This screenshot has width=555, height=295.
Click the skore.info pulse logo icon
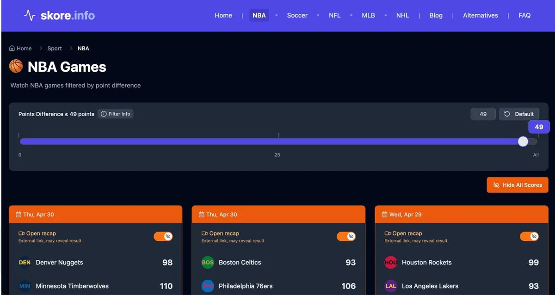[30, 16]
